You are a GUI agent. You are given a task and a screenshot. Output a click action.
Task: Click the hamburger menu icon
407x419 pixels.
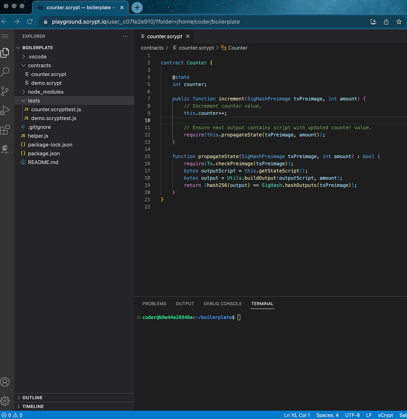coord(5,36)
